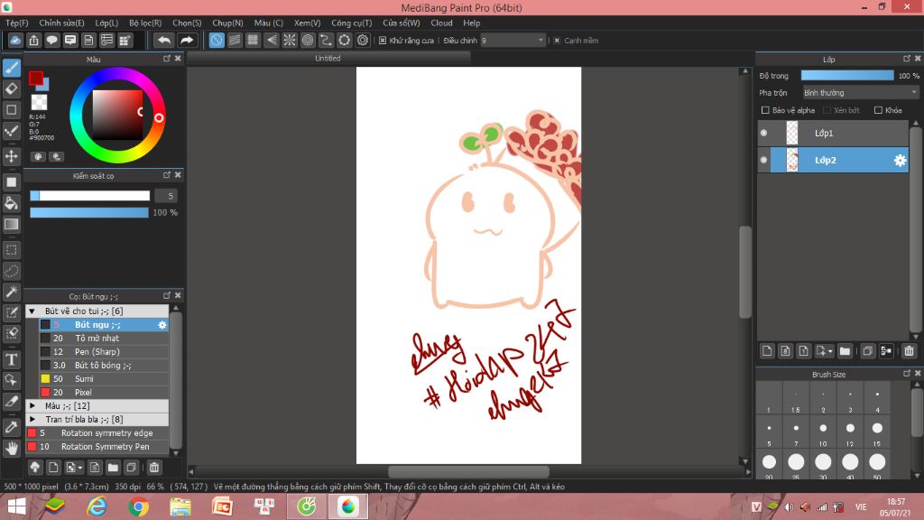
Task: Open Google Chrome from the taskbar
Action: pyautogui.click(x=139, y=506)
